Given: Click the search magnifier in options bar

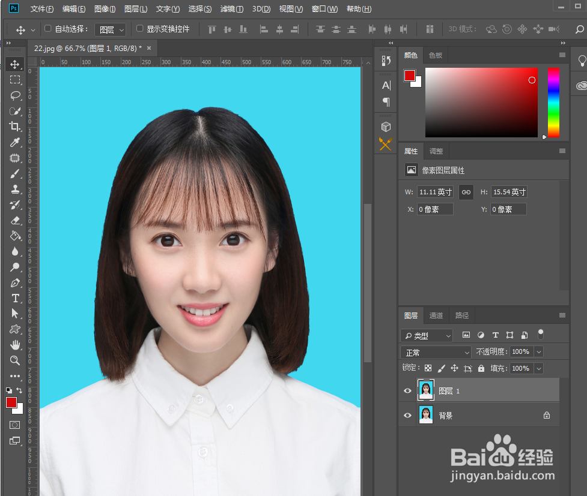Looking at the screenshot, I should pos(580,29).
